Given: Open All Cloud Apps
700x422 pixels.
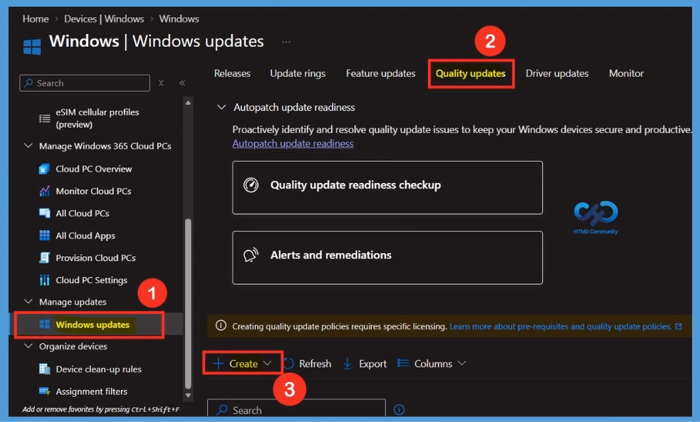Looking at the screenshot, I should click(85, 236).
